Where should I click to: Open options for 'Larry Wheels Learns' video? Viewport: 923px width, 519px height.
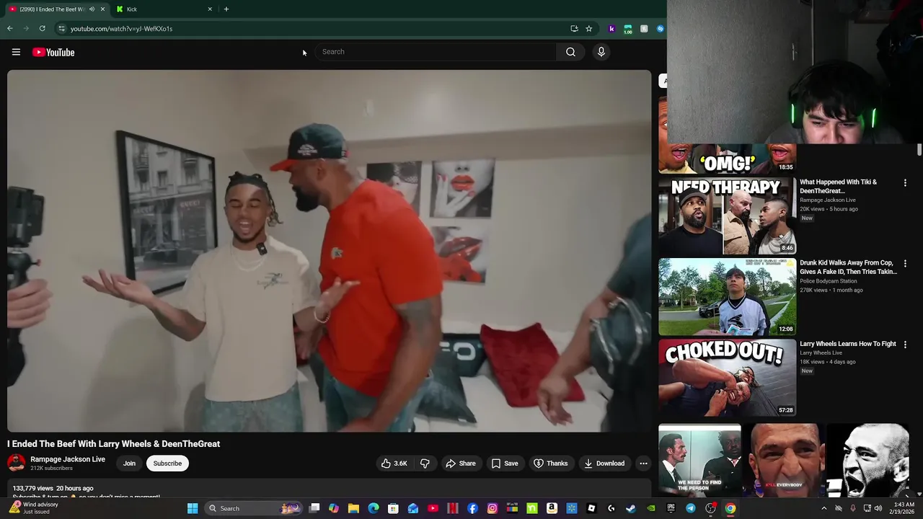(905, 345)
